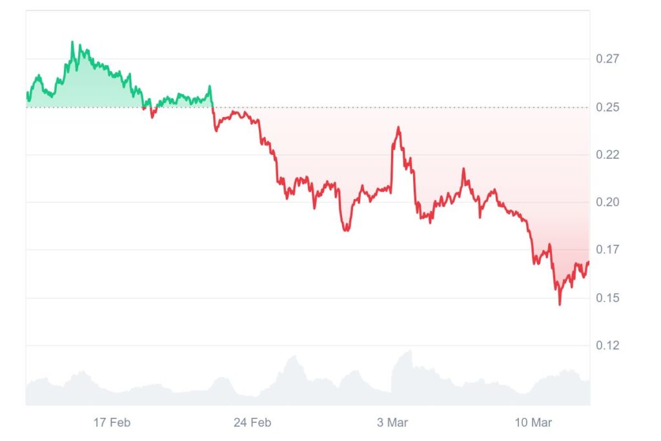Click the red price spike near 3 Mar

398,128
